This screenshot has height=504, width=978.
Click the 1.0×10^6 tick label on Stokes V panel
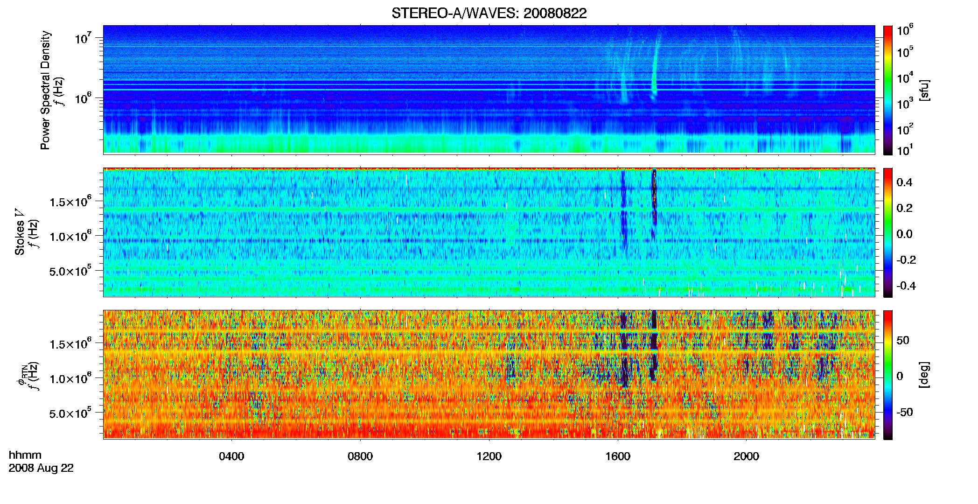click(70, 236)
